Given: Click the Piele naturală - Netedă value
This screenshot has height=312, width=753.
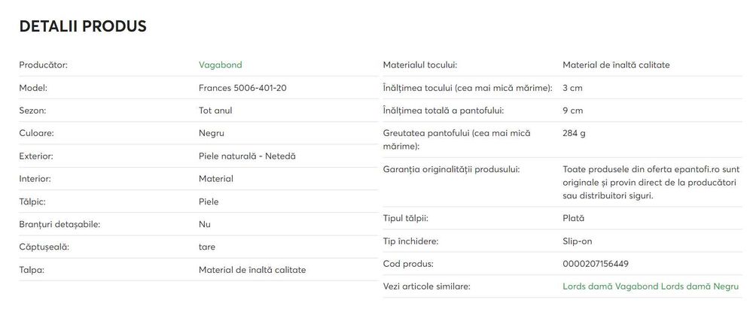Looking at the screenshot, I should click(x=247, y=156).
